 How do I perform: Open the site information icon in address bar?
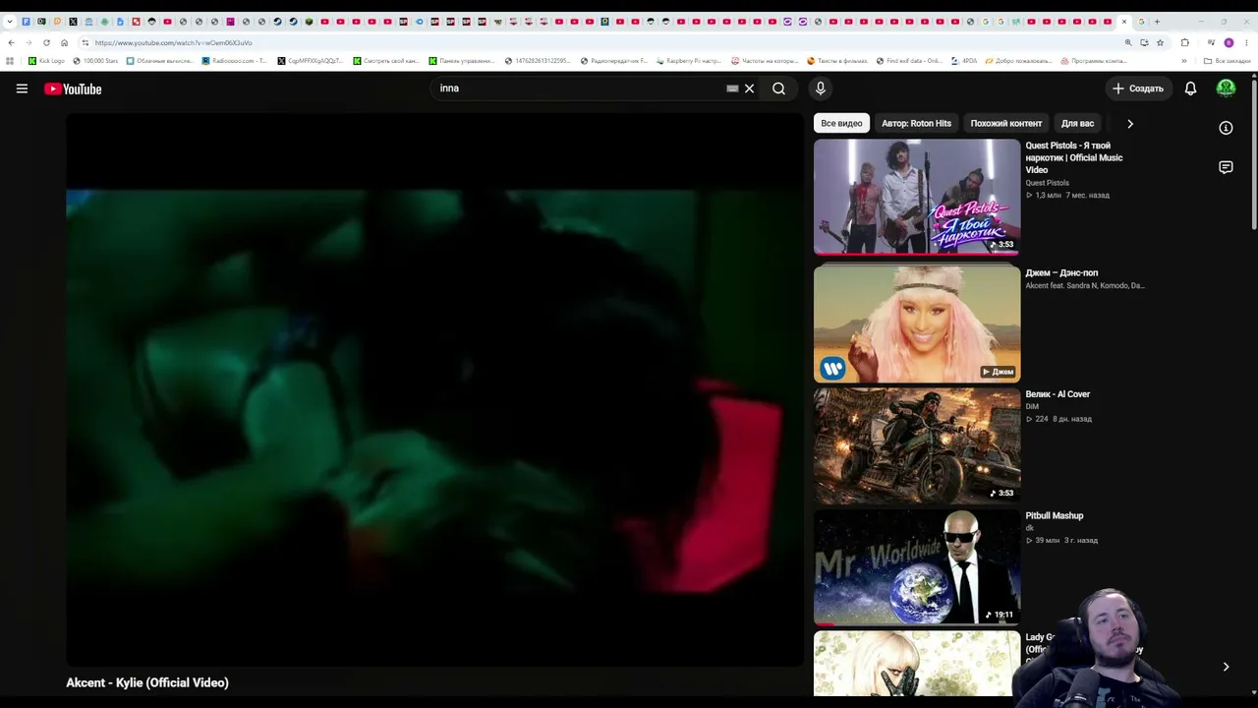click(86, 42)
